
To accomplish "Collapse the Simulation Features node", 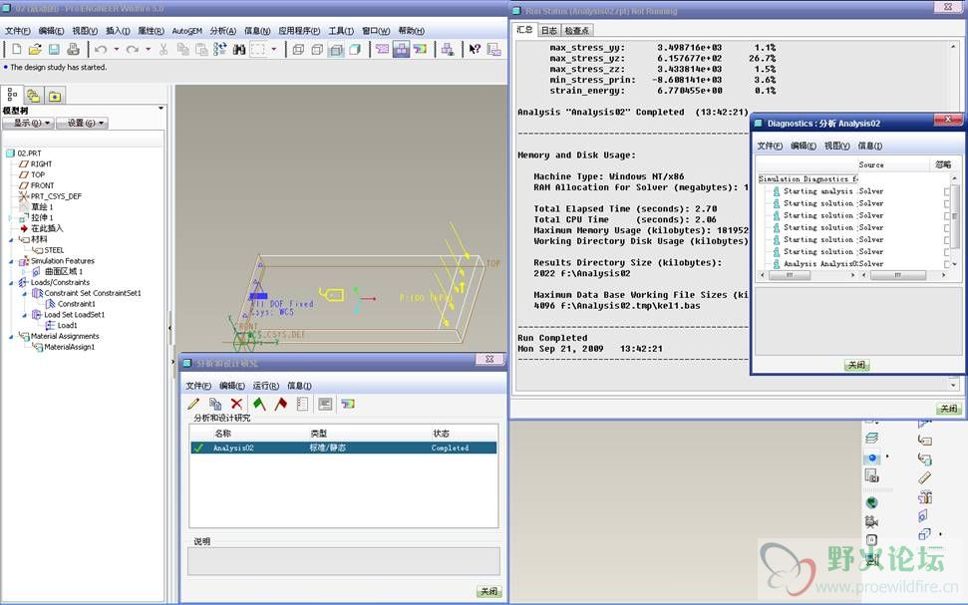I will tap(11, 261).
